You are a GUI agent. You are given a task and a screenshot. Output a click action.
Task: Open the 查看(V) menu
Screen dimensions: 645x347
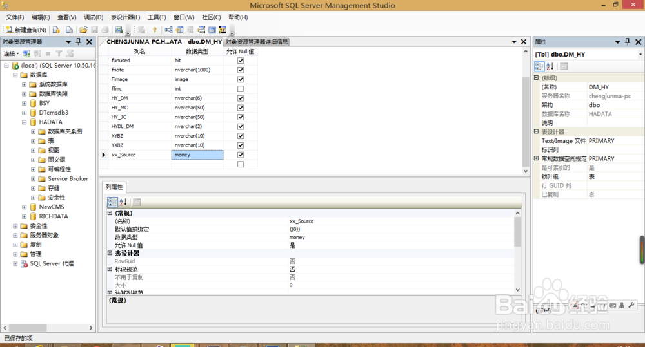pyautogui.click(x=66, y=17)
